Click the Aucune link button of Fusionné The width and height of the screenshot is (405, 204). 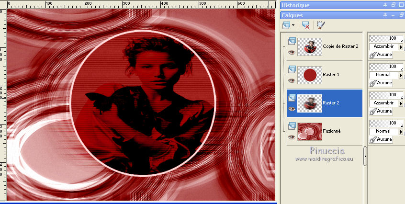coord(381,139)
